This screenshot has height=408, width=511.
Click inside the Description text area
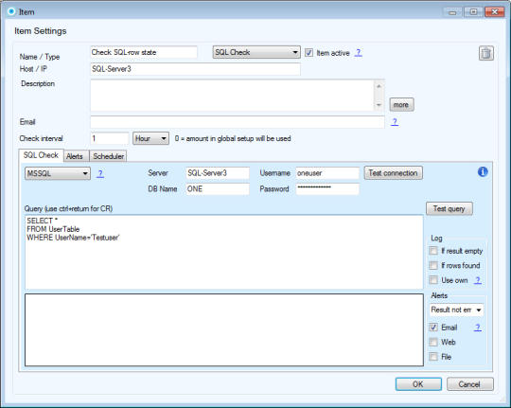tap(232, 96)
